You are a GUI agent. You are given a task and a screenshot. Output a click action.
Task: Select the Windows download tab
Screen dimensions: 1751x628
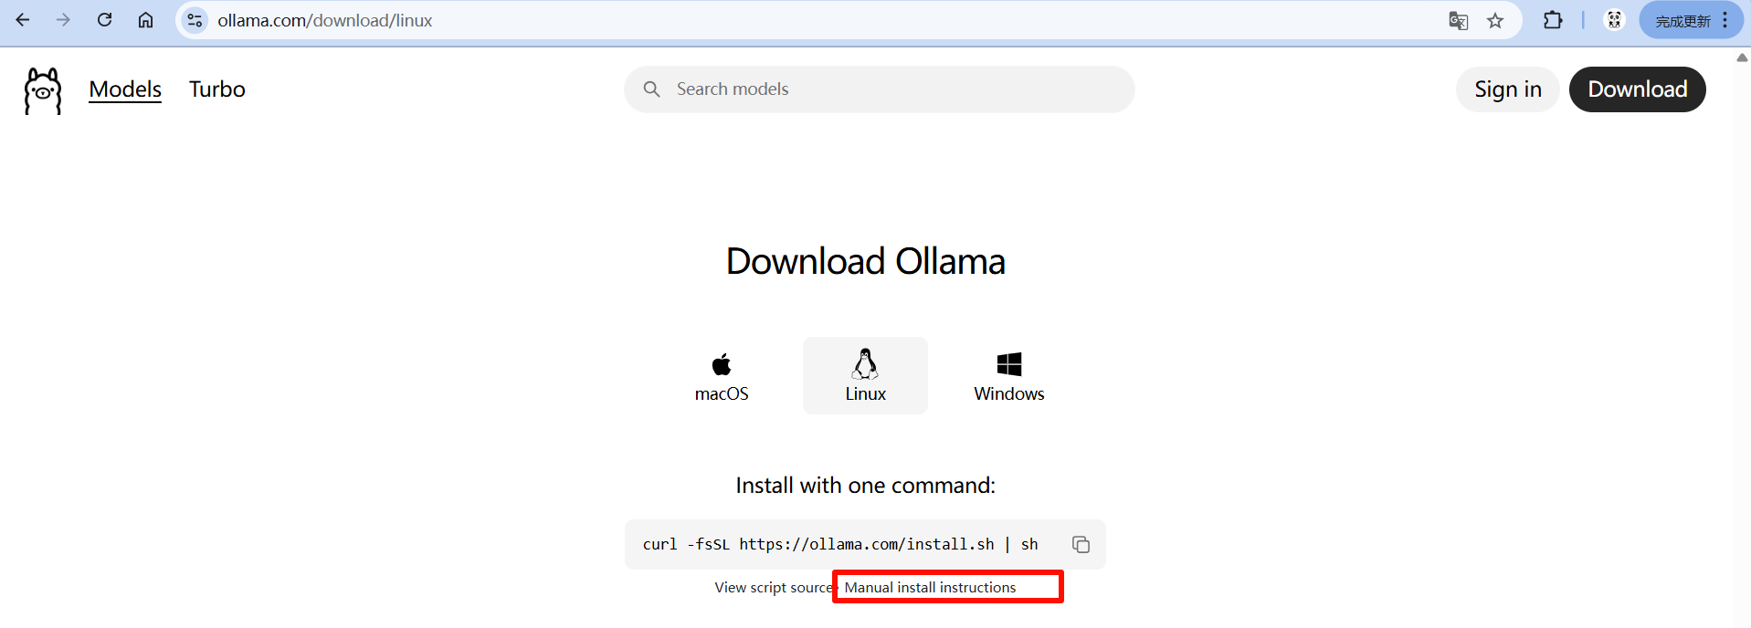coord(1009,376)
